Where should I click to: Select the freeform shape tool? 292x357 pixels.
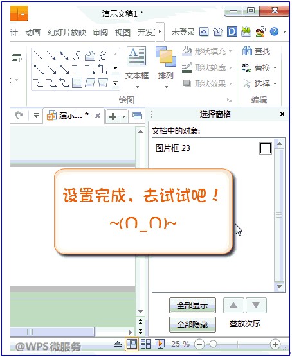tap(90, 56)
